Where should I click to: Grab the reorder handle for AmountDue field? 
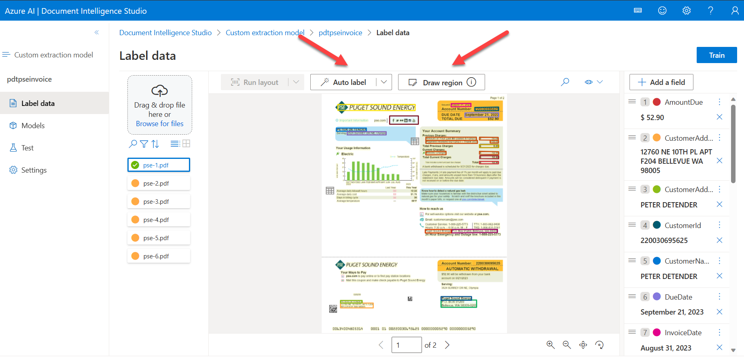point(632,101)
